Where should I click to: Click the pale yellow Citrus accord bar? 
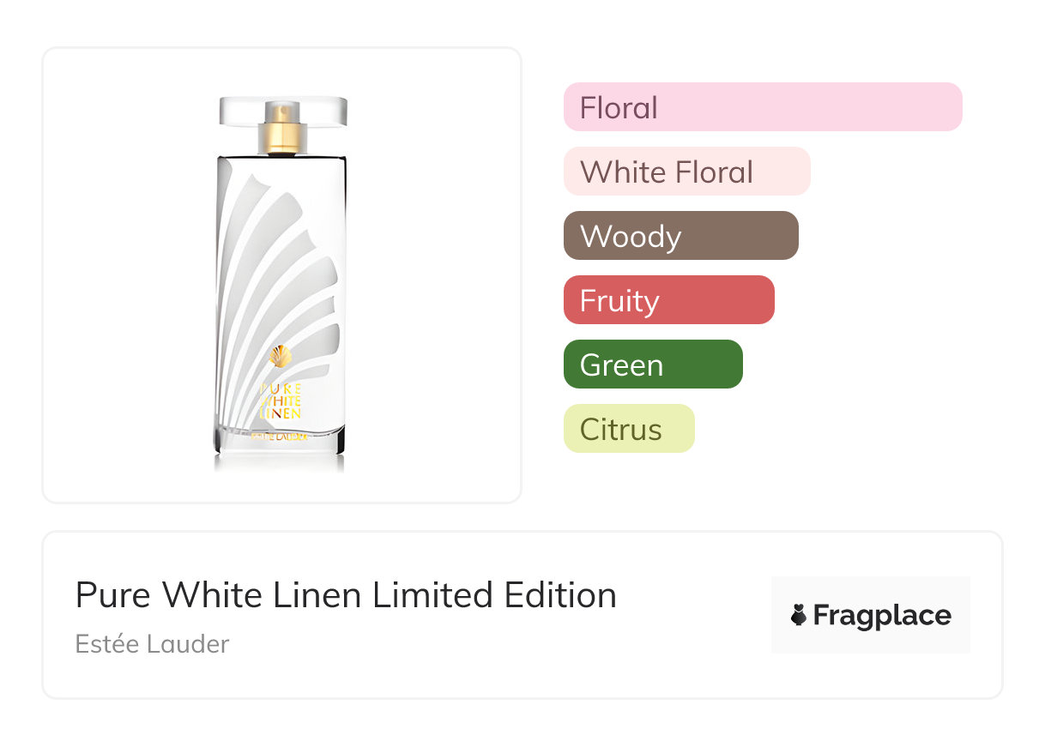pyautogui.click(x=628, y=429)
